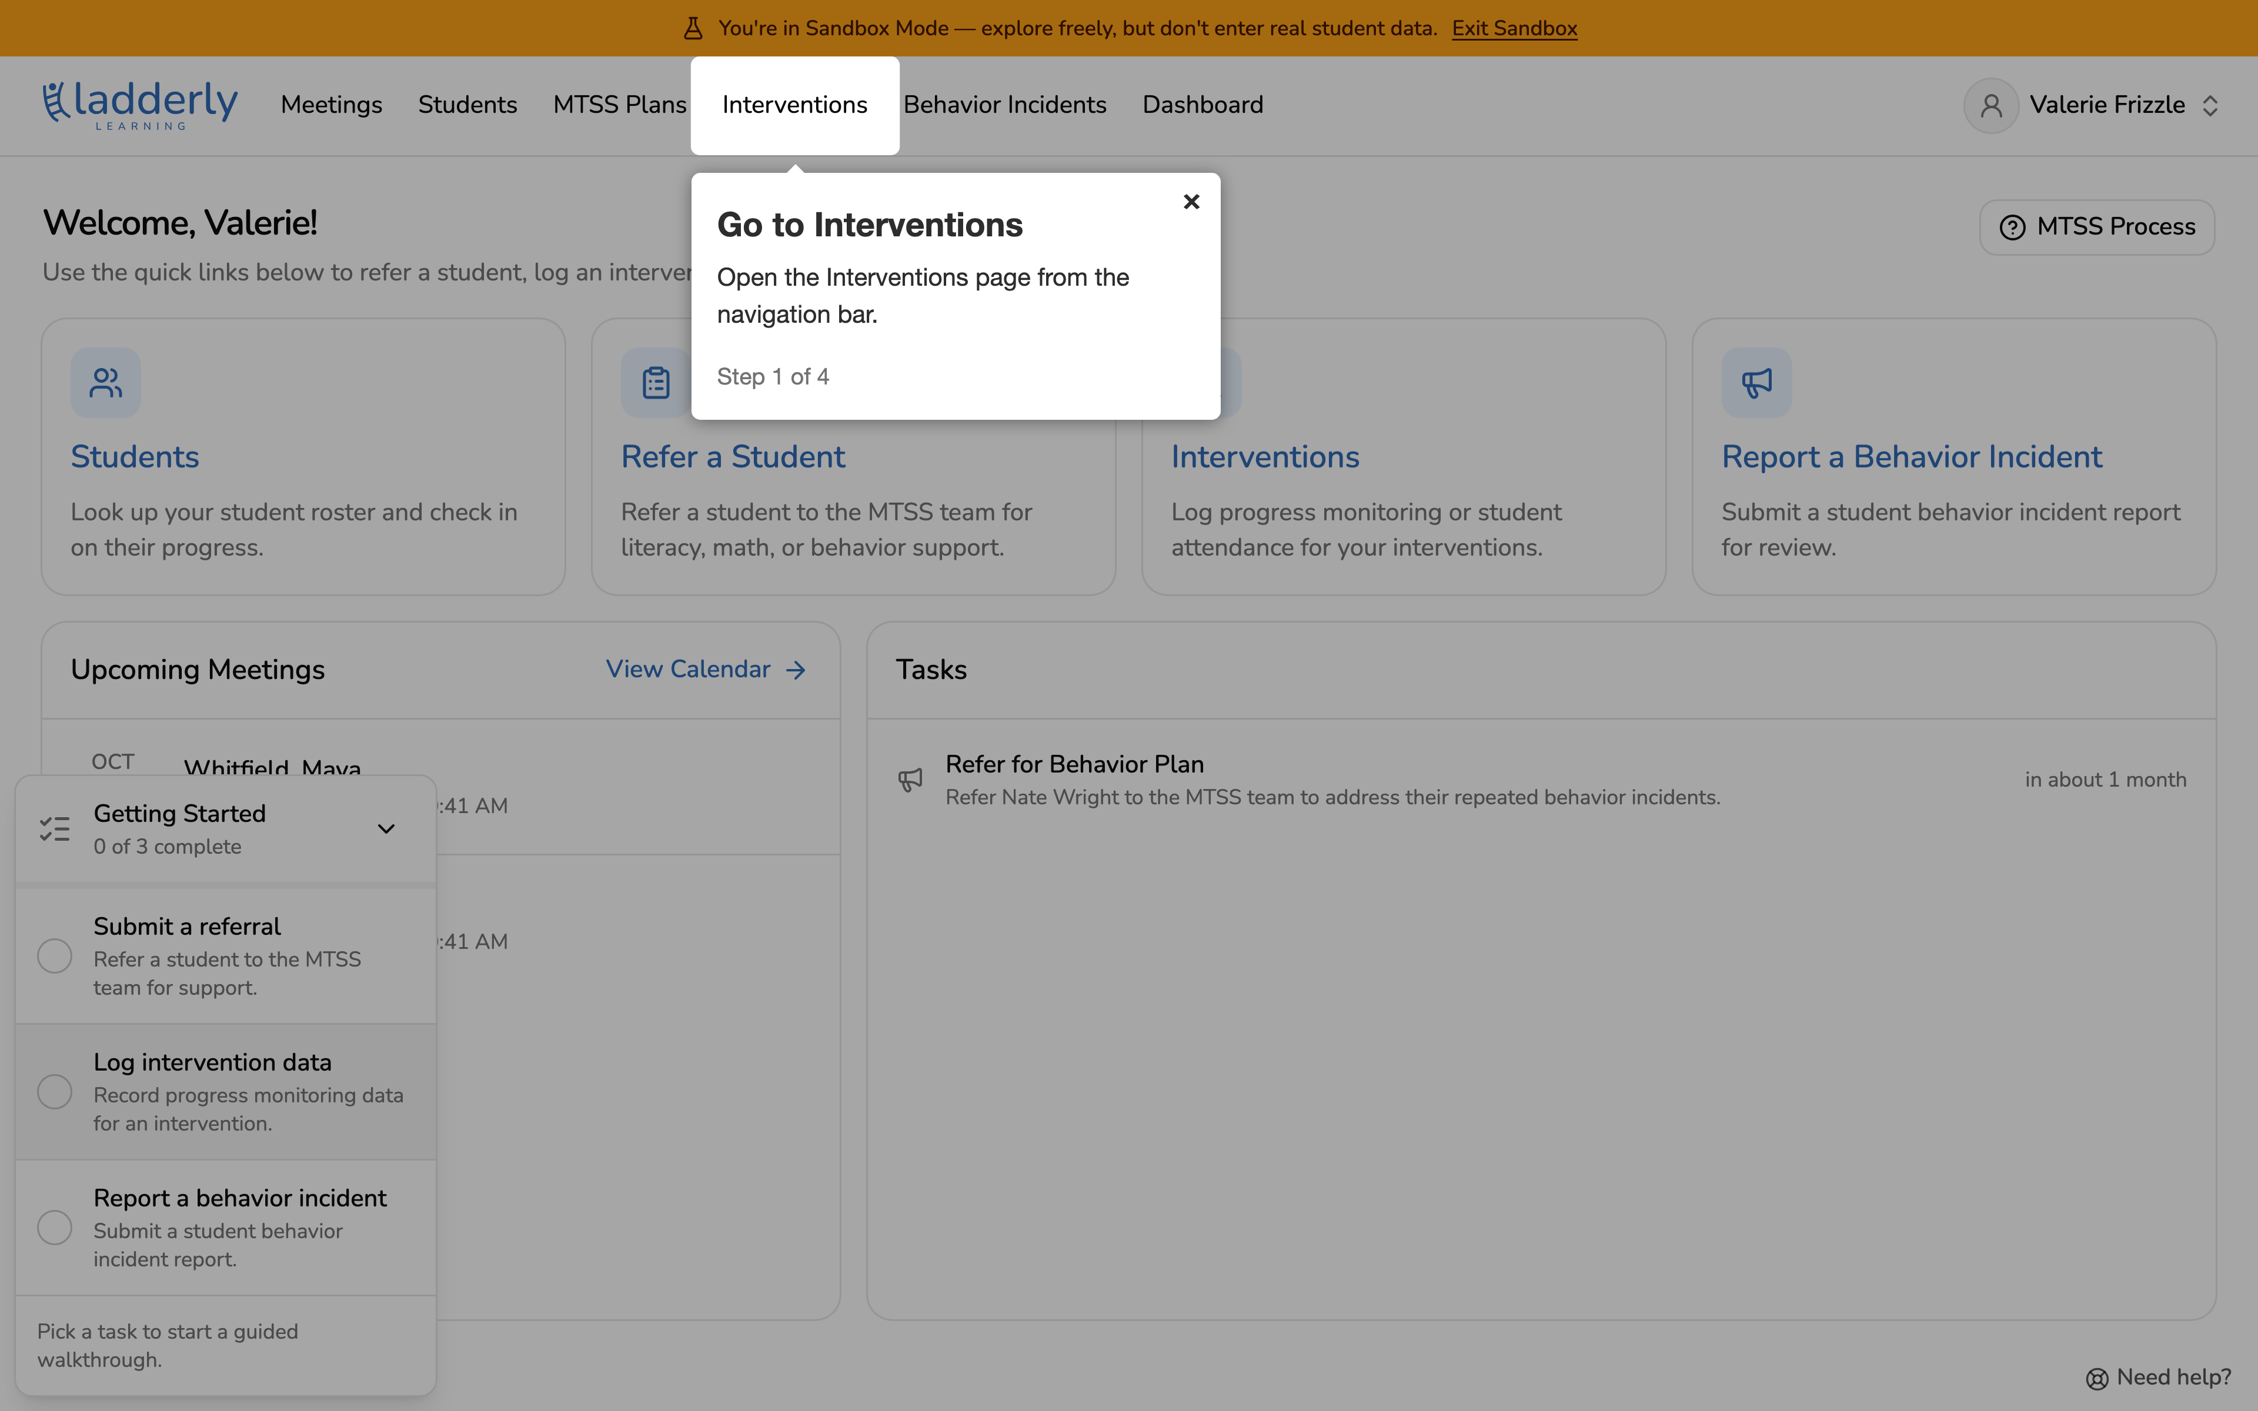Close the Go to Interventions tooltip
The image size is (2258, 1411).
point(1191,202)
